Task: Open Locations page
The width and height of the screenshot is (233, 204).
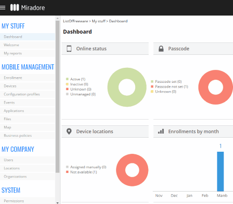Action: click(x=27, y=168)
